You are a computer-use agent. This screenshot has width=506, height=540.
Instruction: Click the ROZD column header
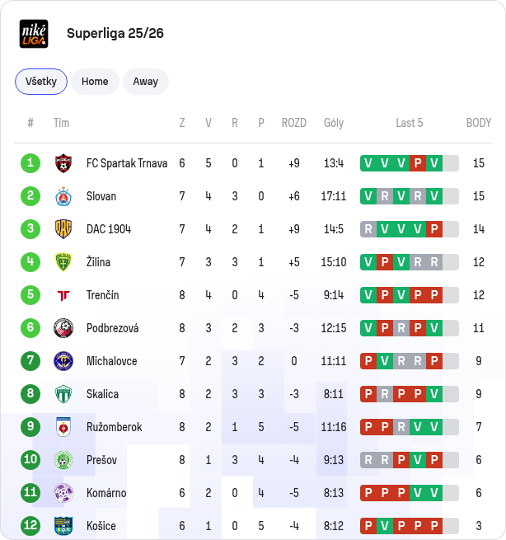(x=294, y=123)
